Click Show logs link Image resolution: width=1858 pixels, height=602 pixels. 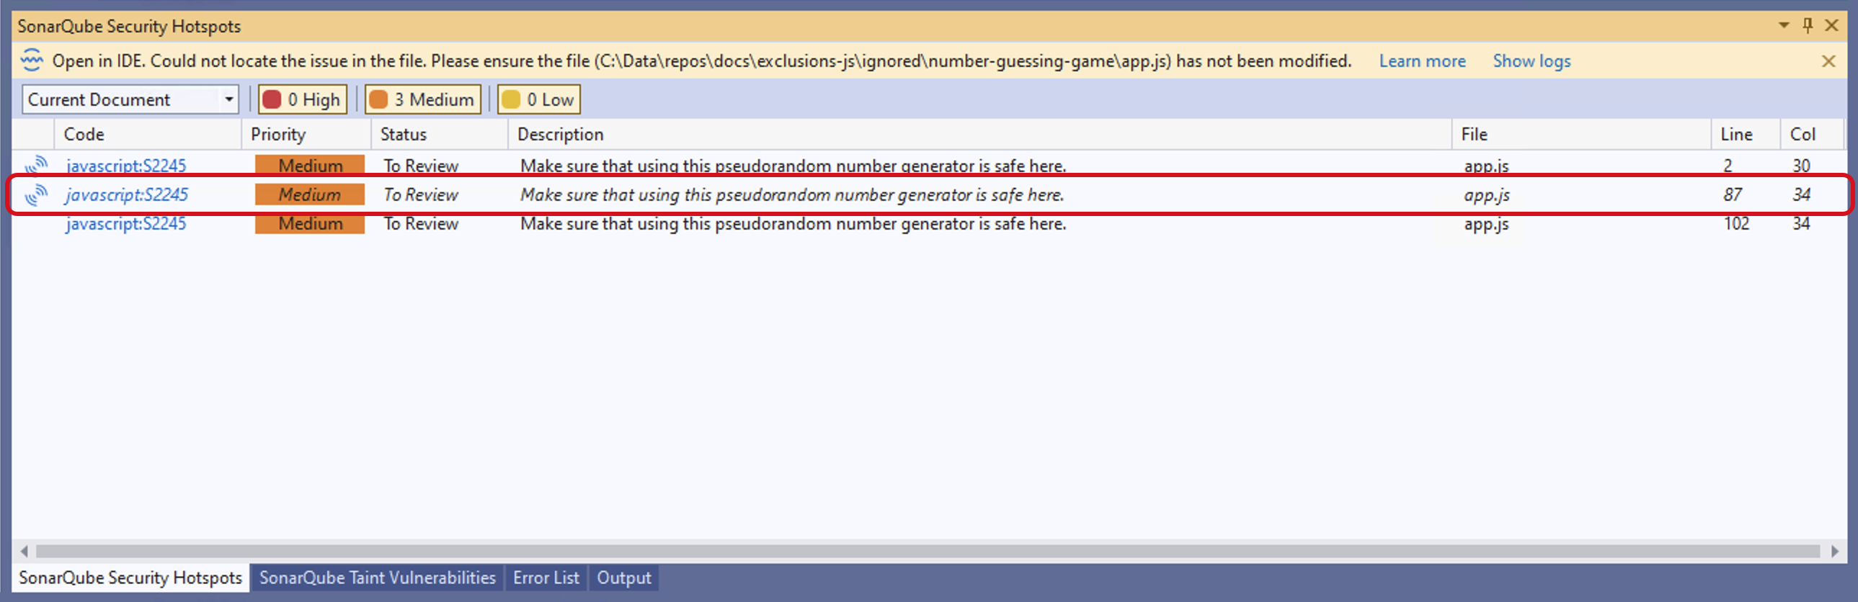(x=1532, y=61)
